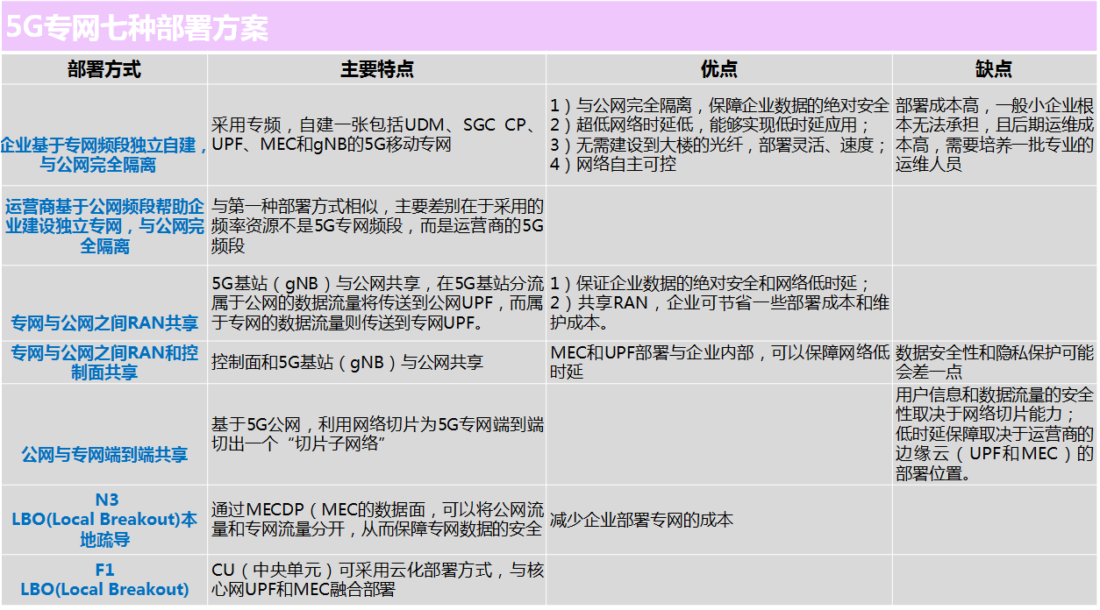Click the "缺点" column header
The width and height of the screenshot is (1100, 610).
tap(994, 69)
